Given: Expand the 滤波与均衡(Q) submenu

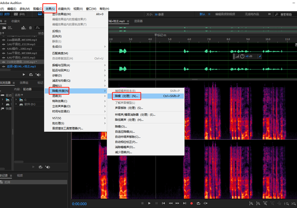Looking at the screenshot, I should [75, 80].
